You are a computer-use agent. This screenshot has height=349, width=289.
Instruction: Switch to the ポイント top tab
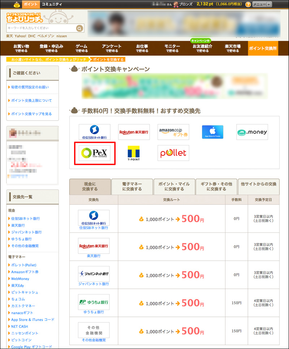tap(31, 4)
